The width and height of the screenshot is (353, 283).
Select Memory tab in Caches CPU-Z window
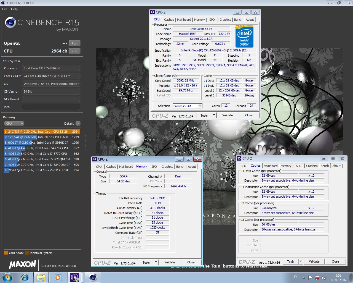tap(286, 166)
